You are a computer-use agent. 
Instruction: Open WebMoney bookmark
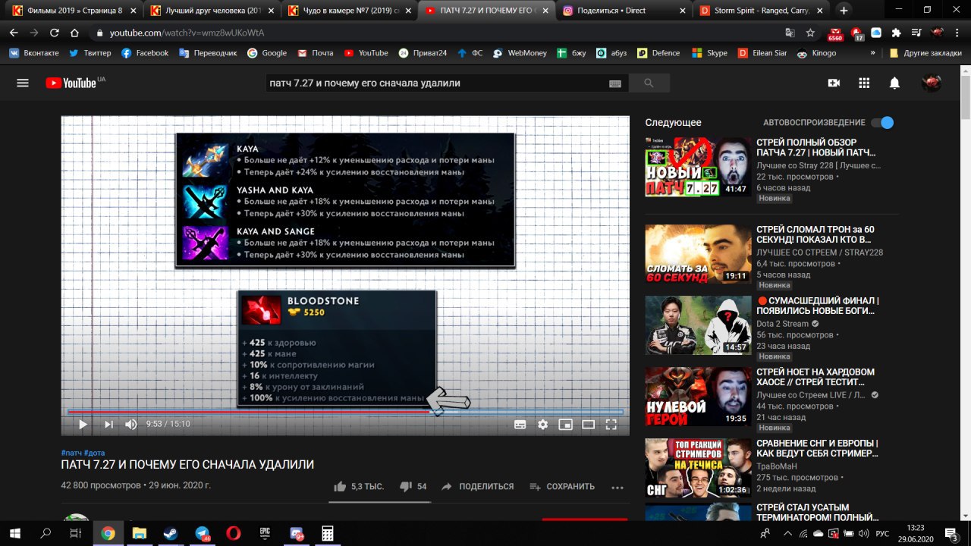pyautogui.click(x=520, y=53)
